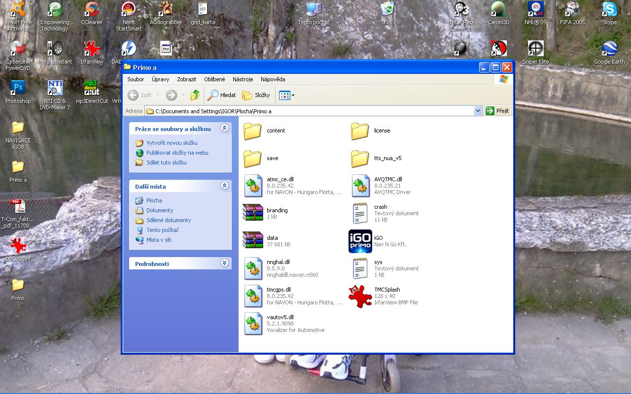Collapse the Další místa panel

225,186
